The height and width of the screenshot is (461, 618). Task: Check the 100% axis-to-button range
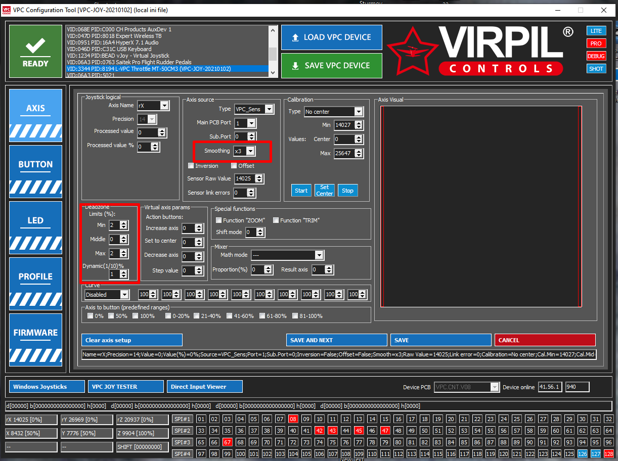[135, 316]
